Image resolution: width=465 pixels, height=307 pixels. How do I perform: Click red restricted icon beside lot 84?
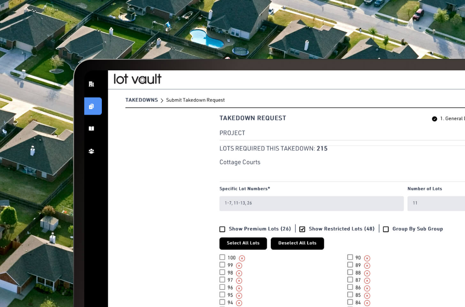coord(367,303)
